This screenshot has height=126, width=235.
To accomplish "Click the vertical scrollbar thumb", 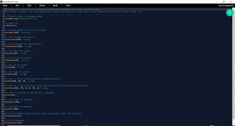I will (234, 64).
